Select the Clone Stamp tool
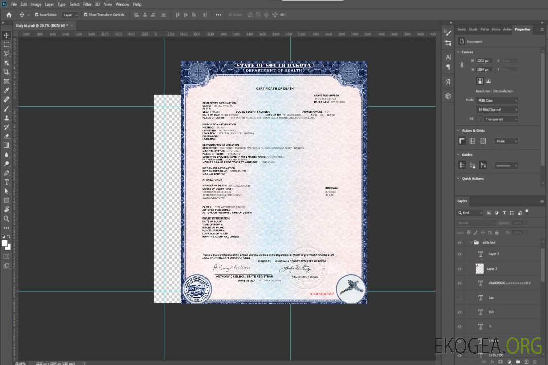The width and height of the screenshot is (548, 365). (6, 118)
